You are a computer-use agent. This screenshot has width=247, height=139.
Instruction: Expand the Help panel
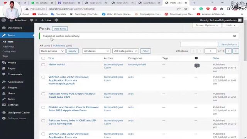(231, 25)
